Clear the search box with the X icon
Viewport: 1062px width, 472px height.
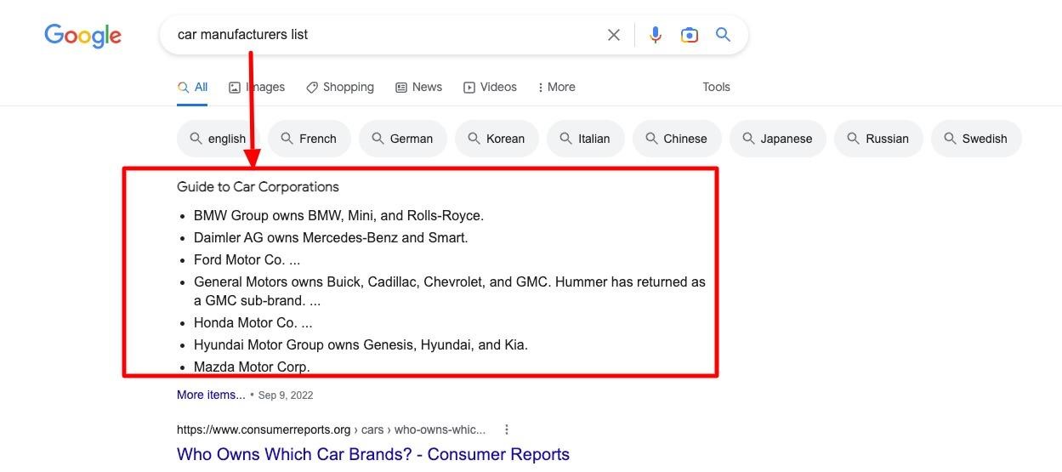point(614,35)
